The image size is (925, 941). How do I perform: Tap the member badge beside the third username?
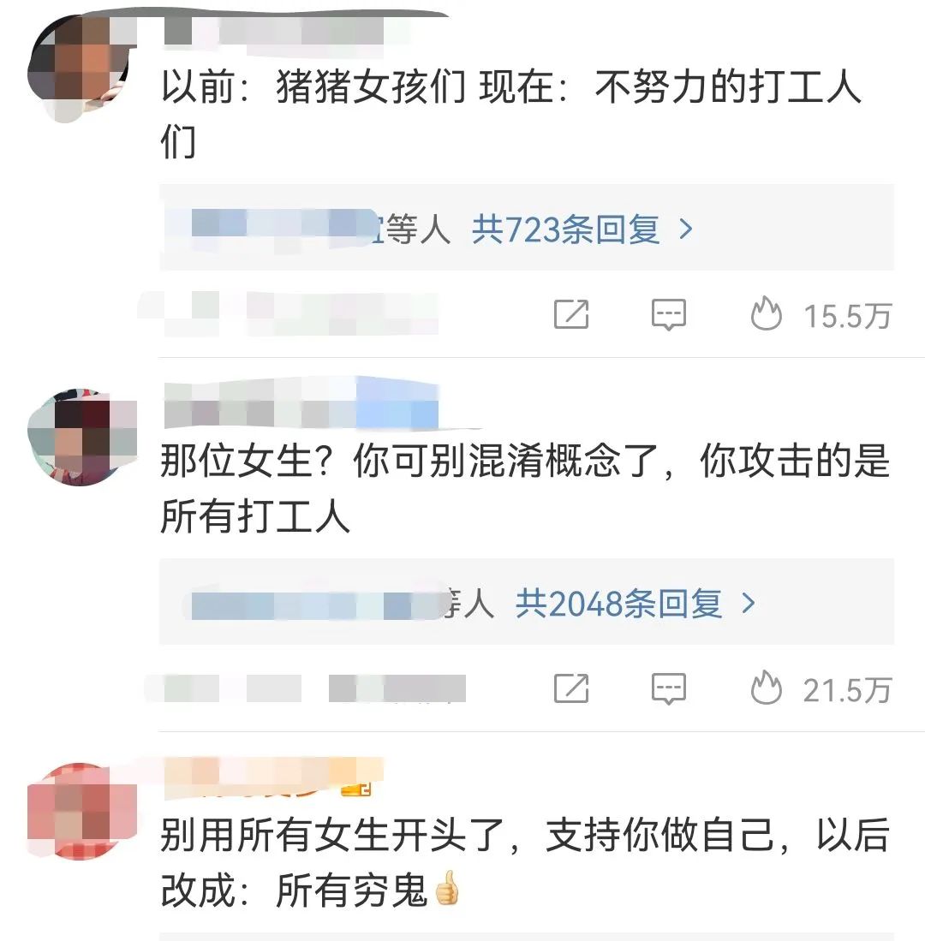tap(356, 789)
